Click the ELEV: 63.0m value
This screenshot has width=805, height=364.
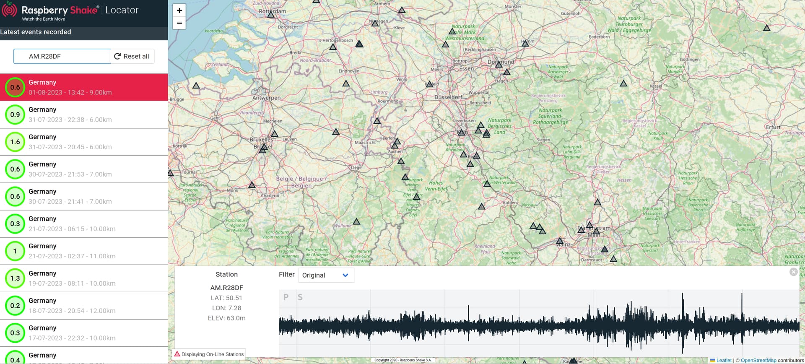click(x=226, y=318)
